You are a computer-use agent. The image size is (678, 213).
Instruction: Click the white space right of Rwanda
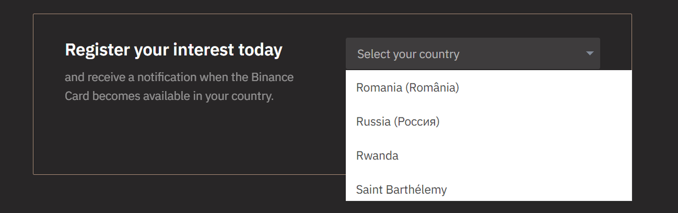(x=514, y=155)
